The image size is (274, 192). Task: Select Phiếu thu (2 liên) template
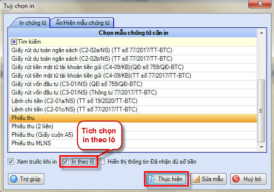click(x=133, y=126)
